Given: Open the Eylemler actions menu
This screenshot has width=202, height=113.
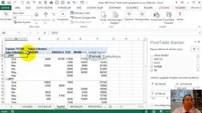Looking at the screenshot, I should click(129, 17).
